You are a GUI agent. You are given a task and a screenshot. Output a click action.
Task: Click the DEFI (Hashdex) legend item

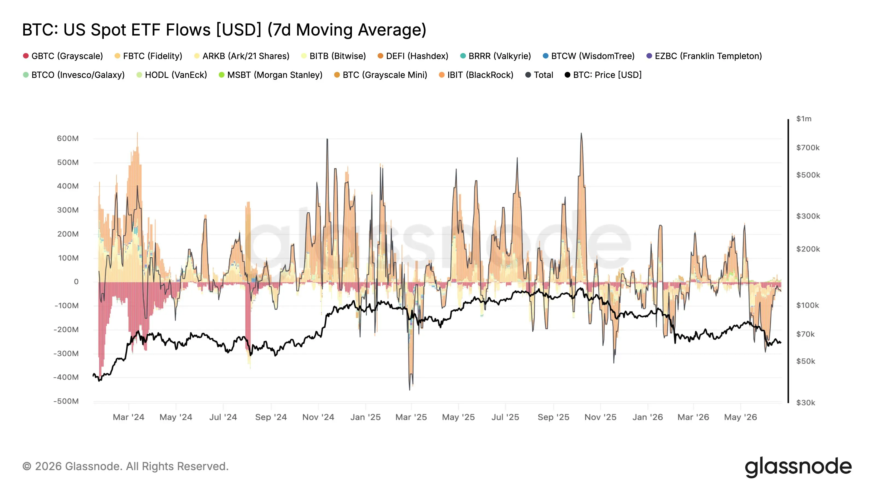[x=413, y=56]
